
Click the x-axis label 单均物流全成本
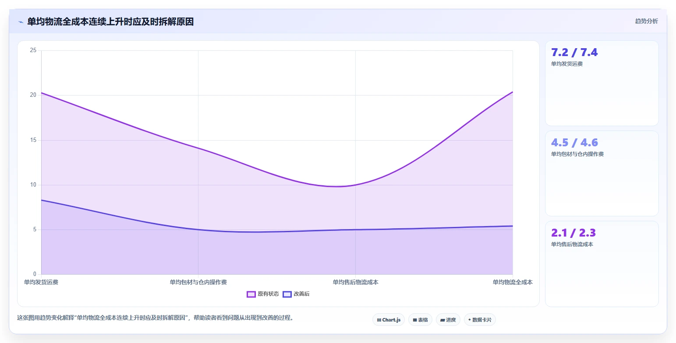pos(513,282)
